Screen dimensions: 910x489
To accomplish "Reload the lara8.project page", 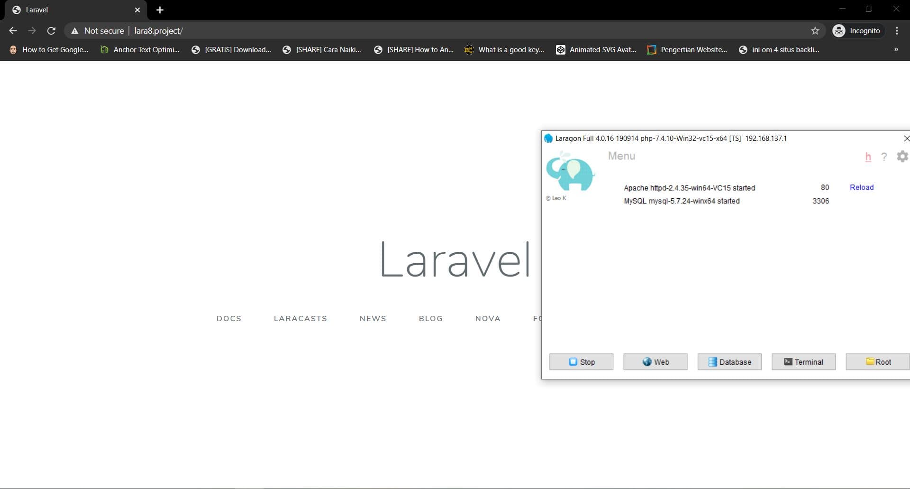I will (x=51, y=31).
